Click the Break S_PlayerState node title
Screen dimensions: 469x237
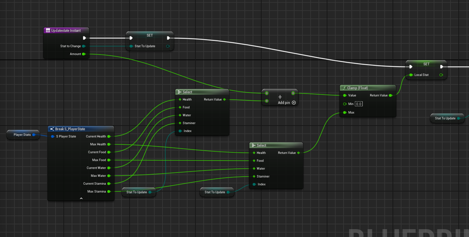pos(70,129)
